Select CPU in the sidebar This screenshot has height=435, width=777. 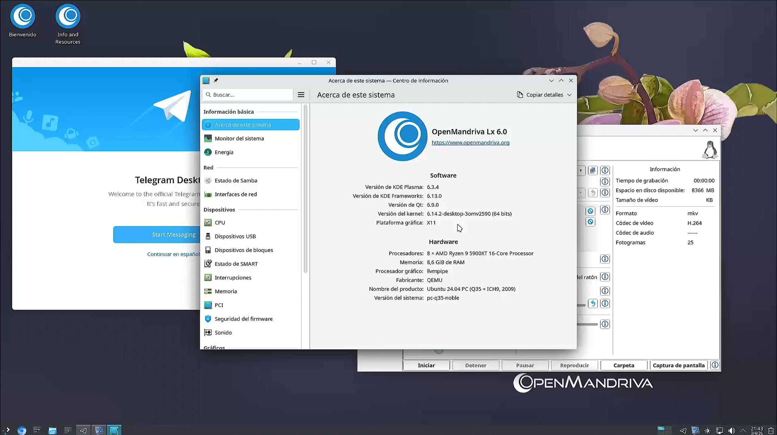click(250, 222)
